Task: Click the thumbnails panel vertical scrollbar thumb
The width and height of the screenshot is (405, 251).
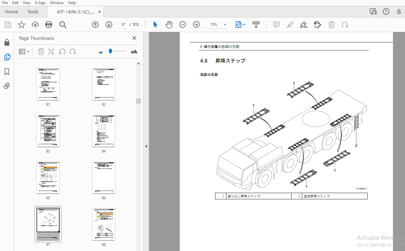Action: [x=138, y=101]
